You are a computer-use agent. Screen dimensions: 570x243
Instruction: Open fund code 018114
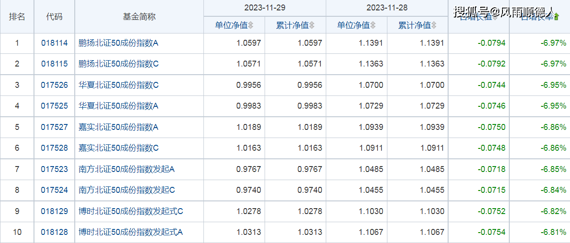54,43
